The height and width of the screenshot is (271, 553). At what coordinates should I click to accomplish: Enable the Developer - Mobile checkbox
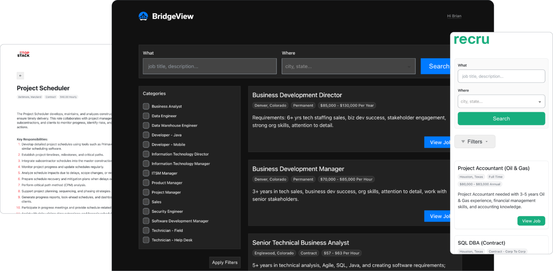[x=146, y=145]
